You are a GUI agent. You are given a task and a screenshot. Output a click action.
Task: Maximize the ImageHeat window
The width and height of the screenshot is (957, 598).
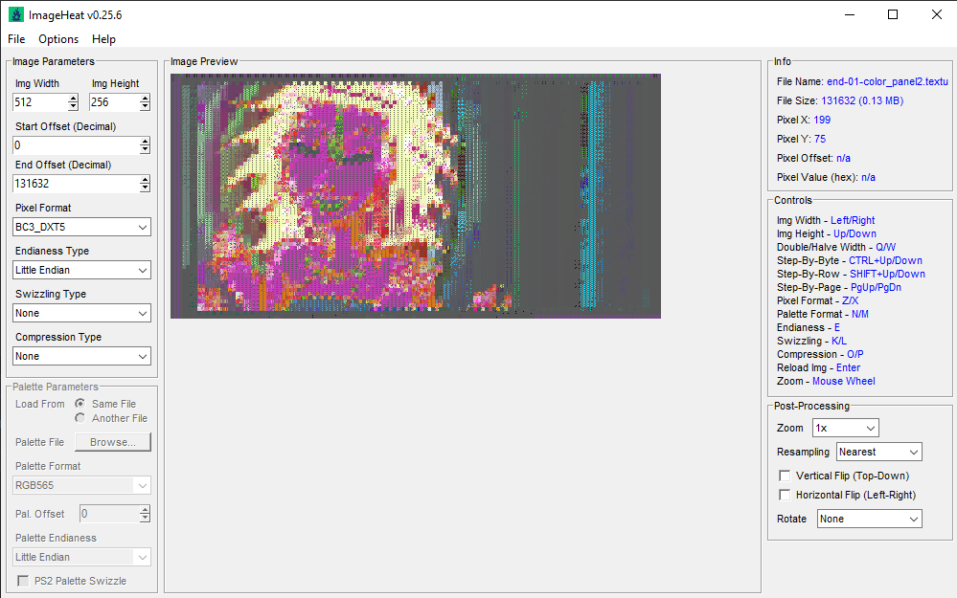pos(892,14)
